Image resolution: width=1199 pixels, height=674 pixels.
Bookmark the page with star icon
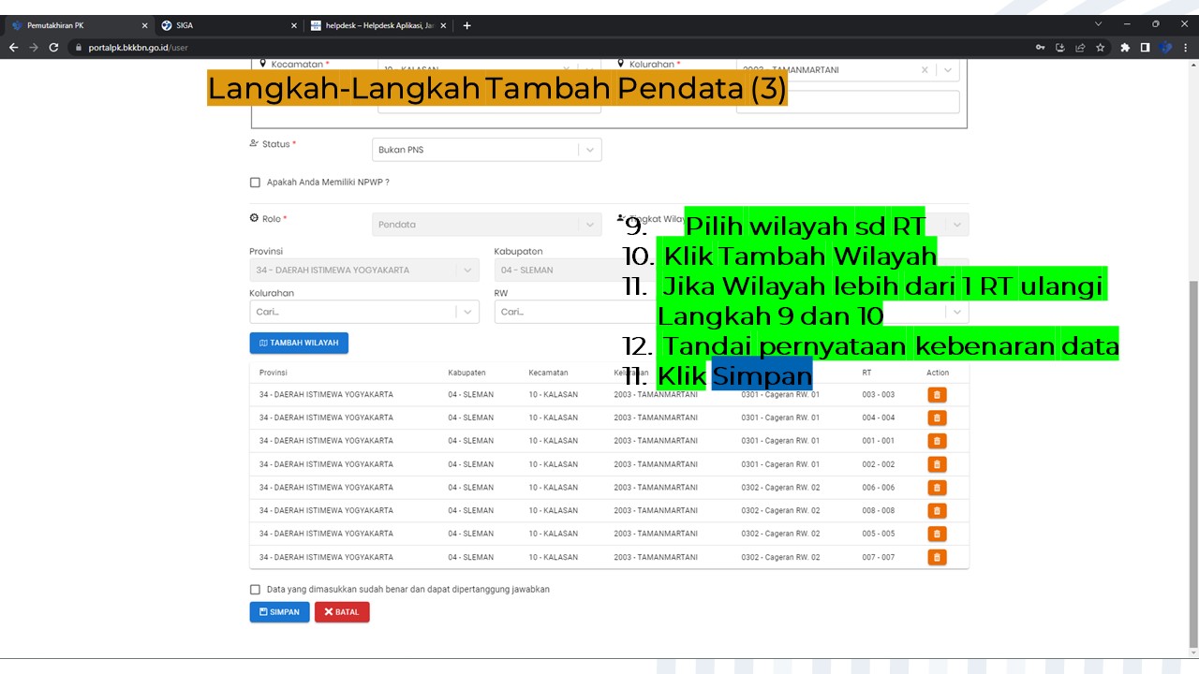[x=1100, y=47]
